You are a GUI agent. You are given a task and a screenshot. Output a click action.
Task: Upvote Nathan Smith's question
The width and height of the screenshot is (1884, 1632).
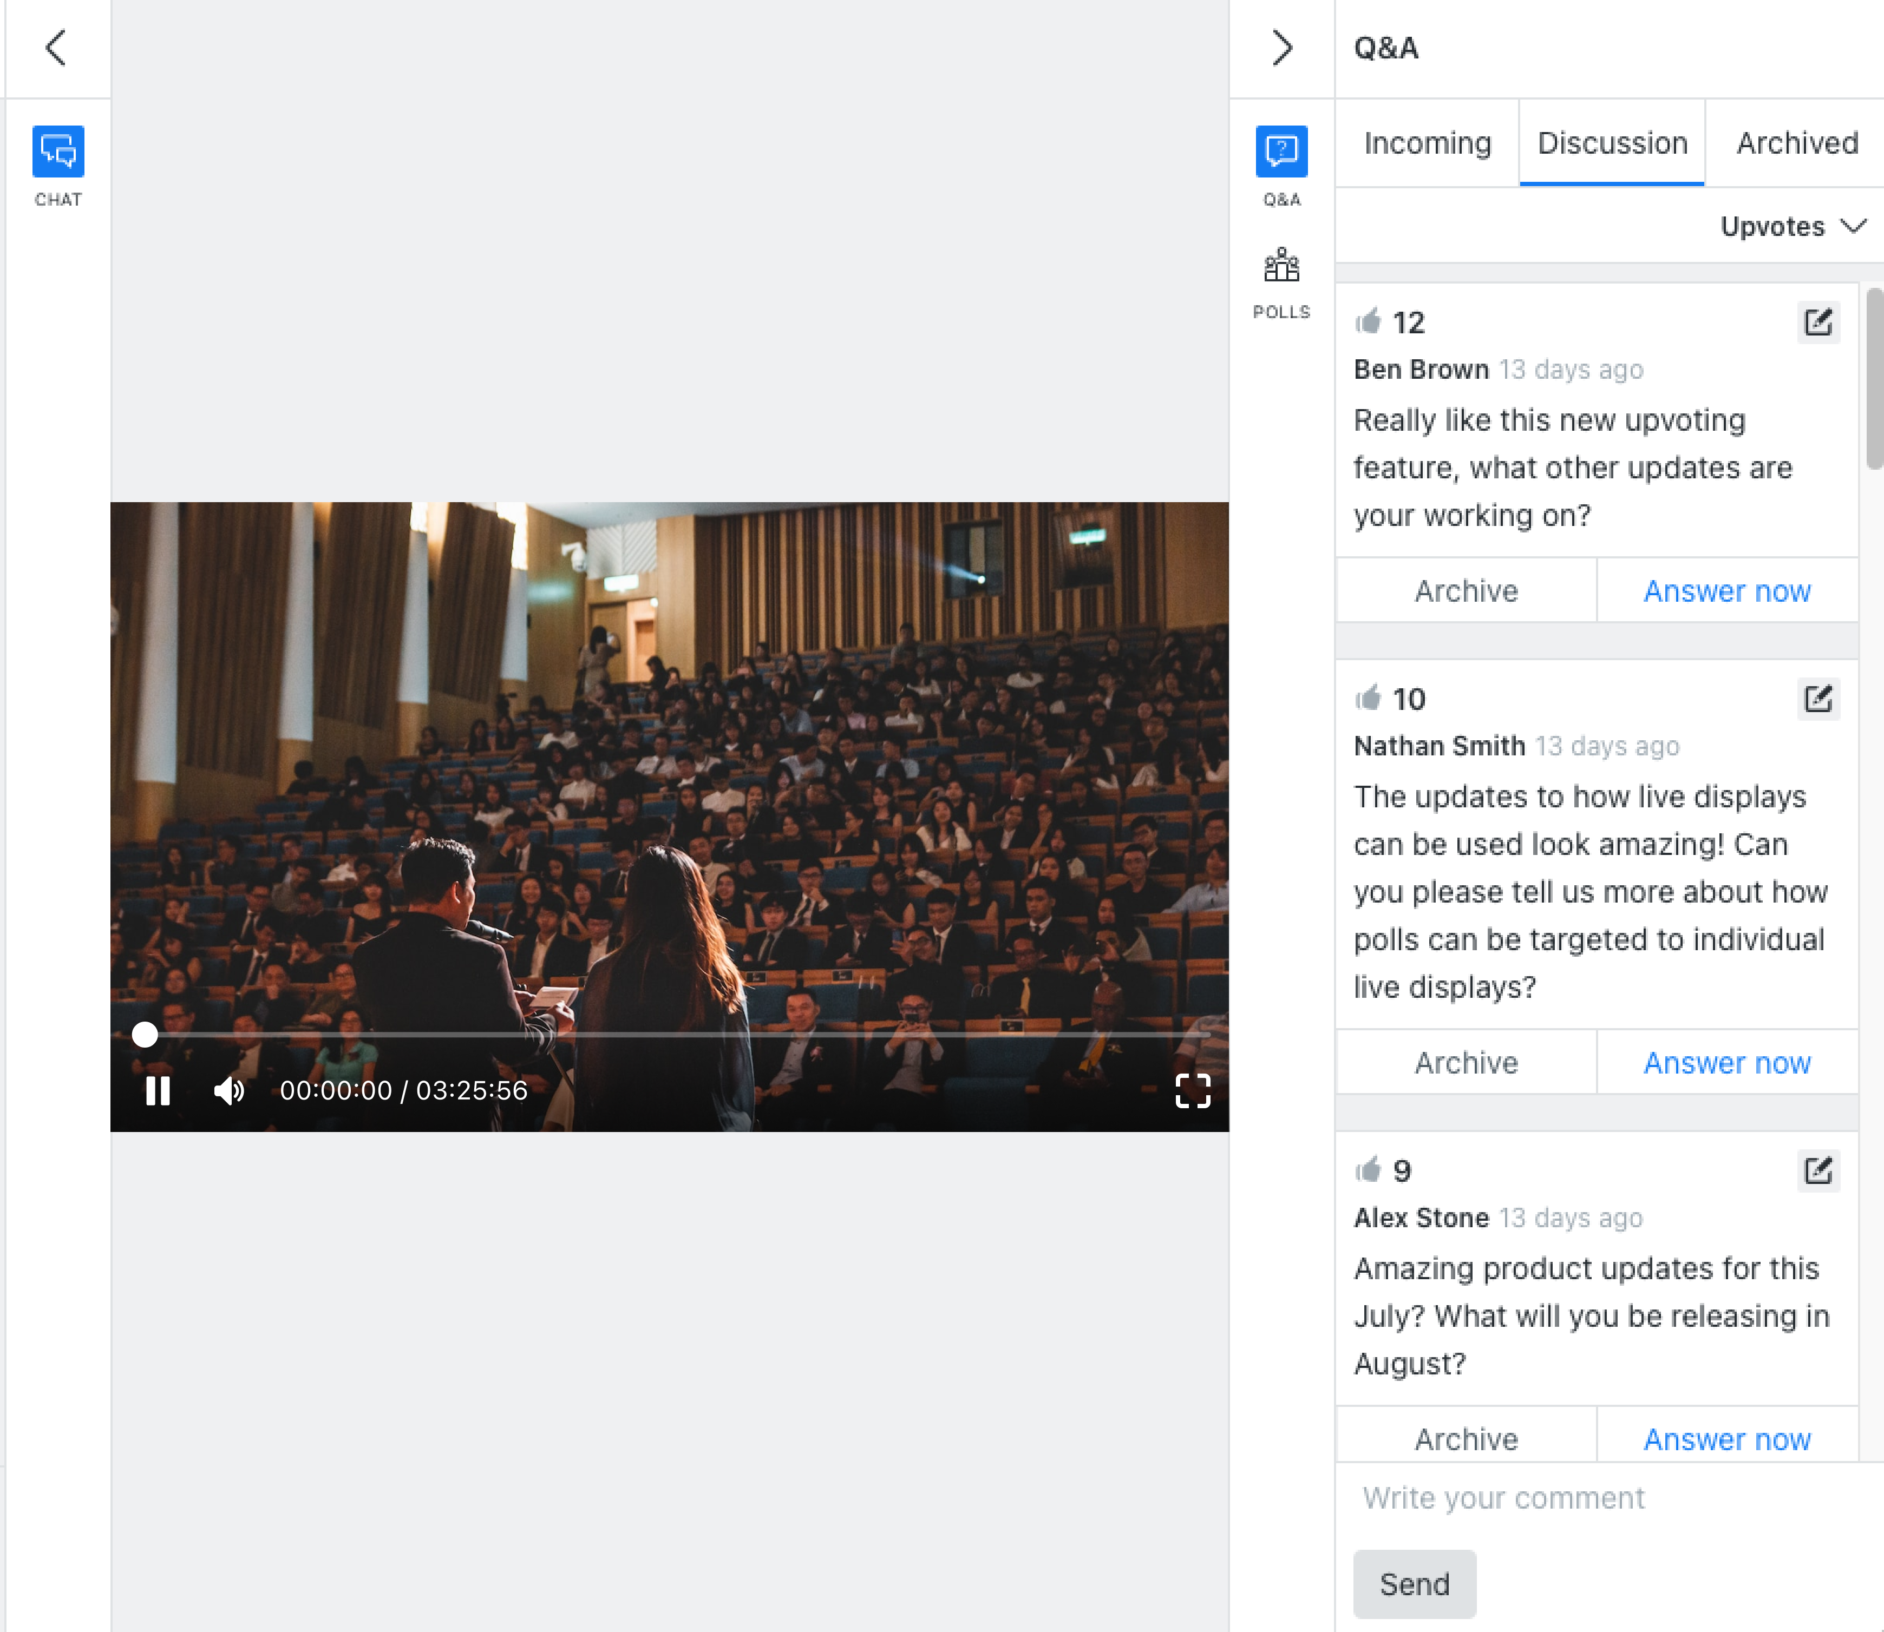coord(1369,697)
